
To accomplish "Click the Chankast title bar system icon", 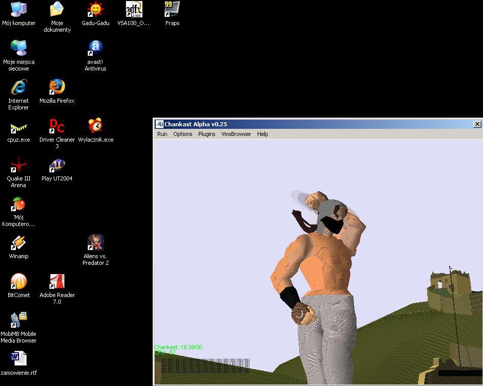I will 159,124.
